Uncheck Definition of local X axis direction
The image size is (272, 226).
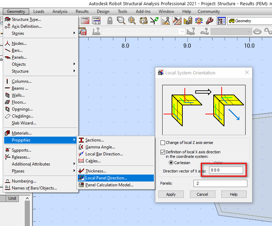[x=163, y=152]
